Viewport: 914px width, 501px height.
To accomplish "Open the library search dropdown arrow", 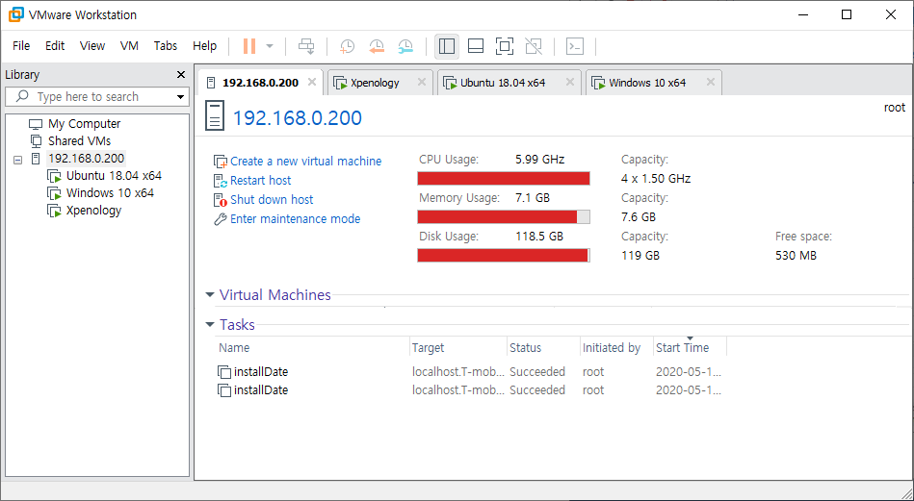I will coord(181,97).
